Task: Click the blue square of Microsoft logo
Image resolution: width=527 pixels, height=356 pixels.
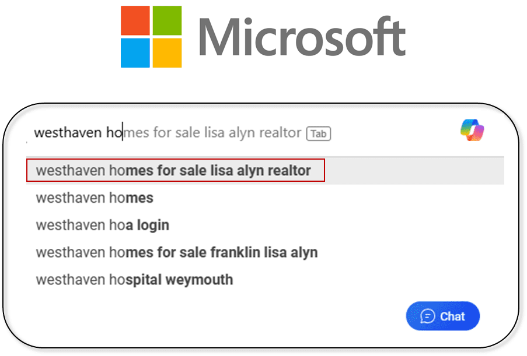Action: (135, 52)
